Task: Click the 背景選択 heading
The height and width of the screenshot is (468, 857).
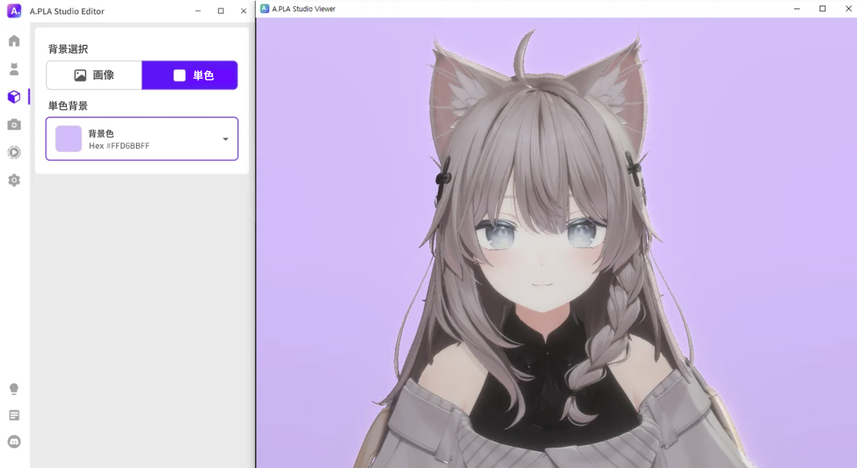Action: pyautogui.click(x=68, y=49)
